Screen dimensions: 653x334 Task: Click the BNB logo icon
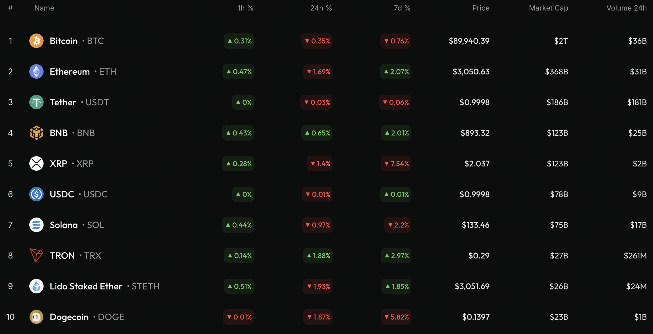click(36, 133)
